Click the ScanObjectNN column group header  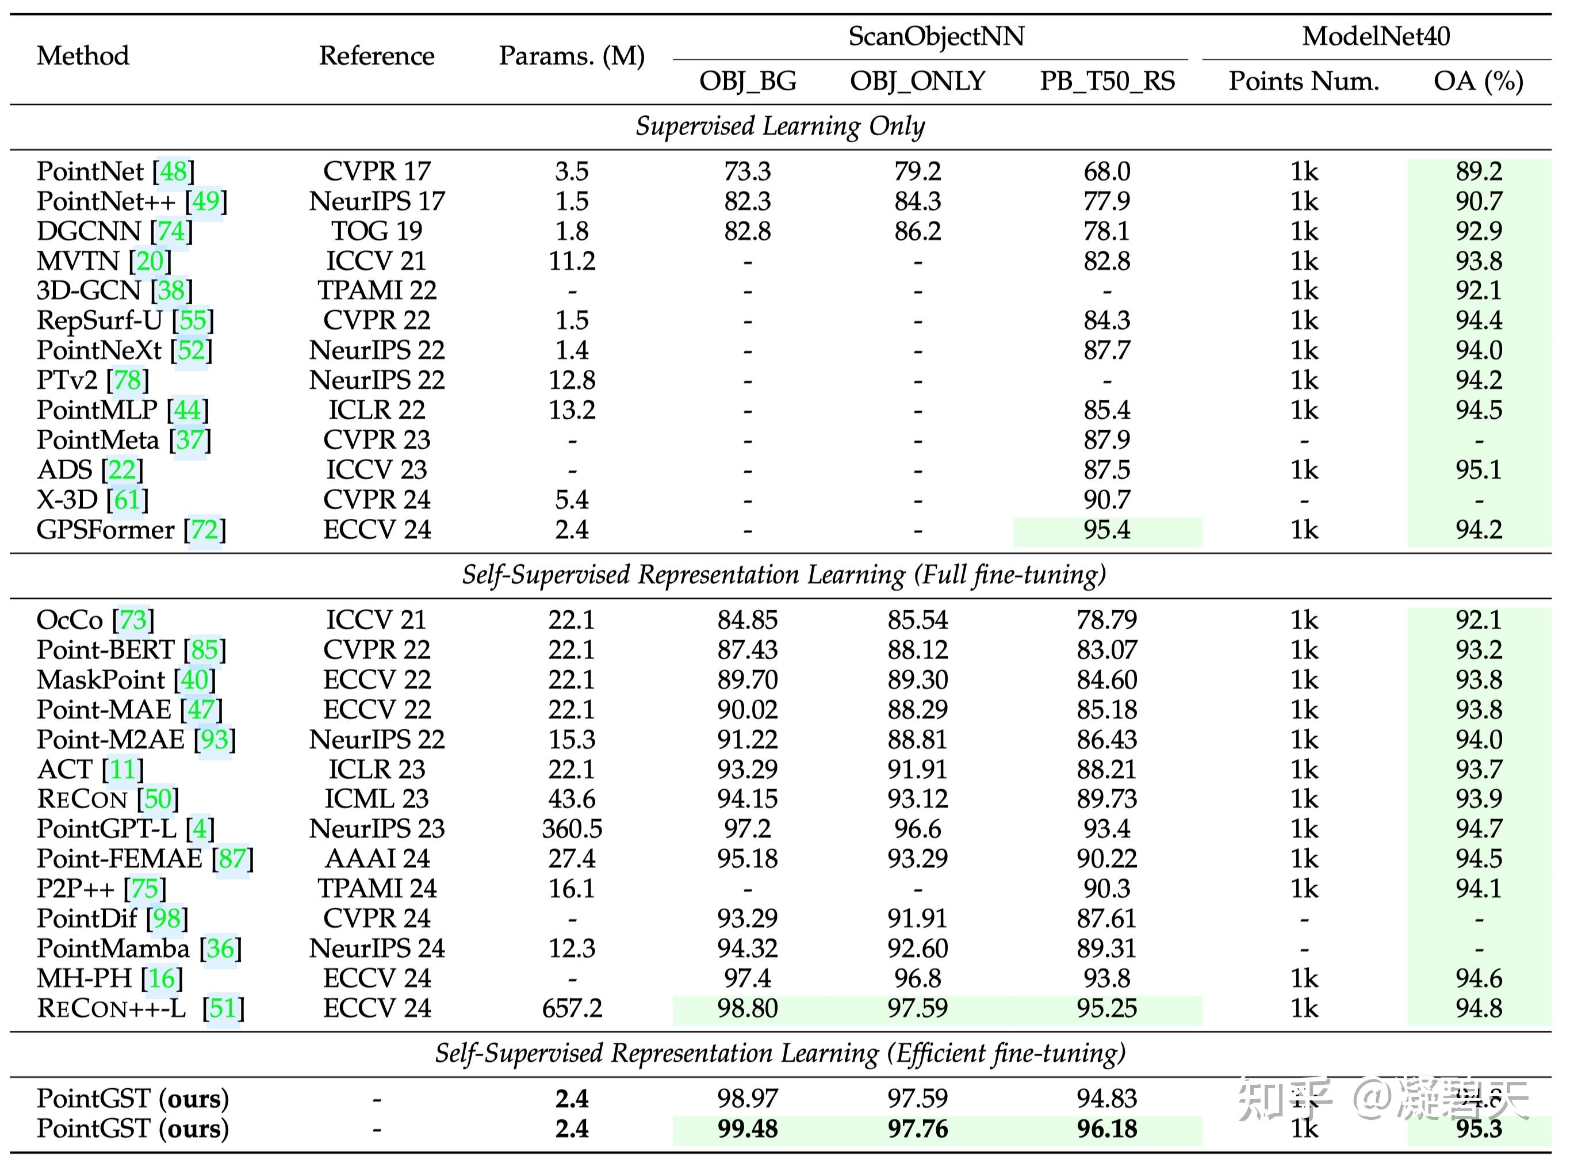(936, 37)
